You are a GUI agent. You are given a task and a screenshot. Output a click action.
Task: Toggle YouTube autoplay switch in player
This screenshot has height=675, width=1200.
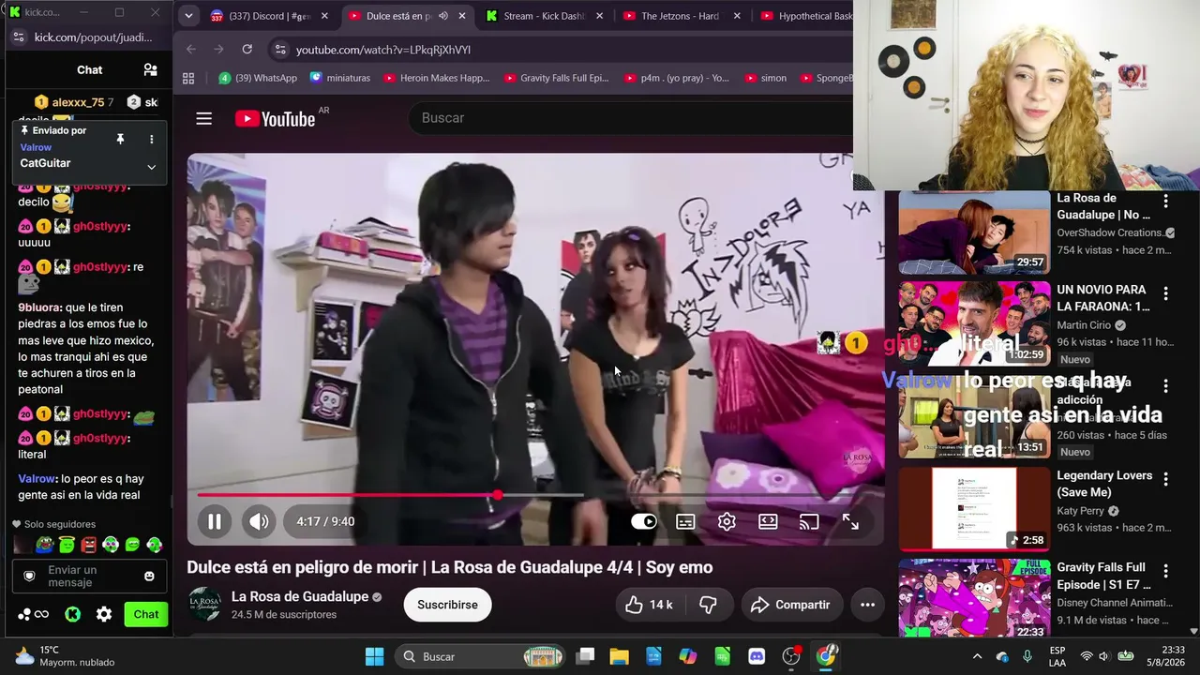(x=644, y=522)
